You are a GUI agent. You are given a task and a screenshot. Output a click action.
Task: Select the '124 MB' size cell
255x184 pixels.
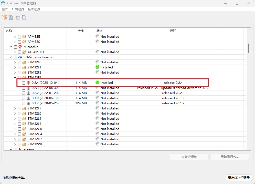(x=81, y=103)
